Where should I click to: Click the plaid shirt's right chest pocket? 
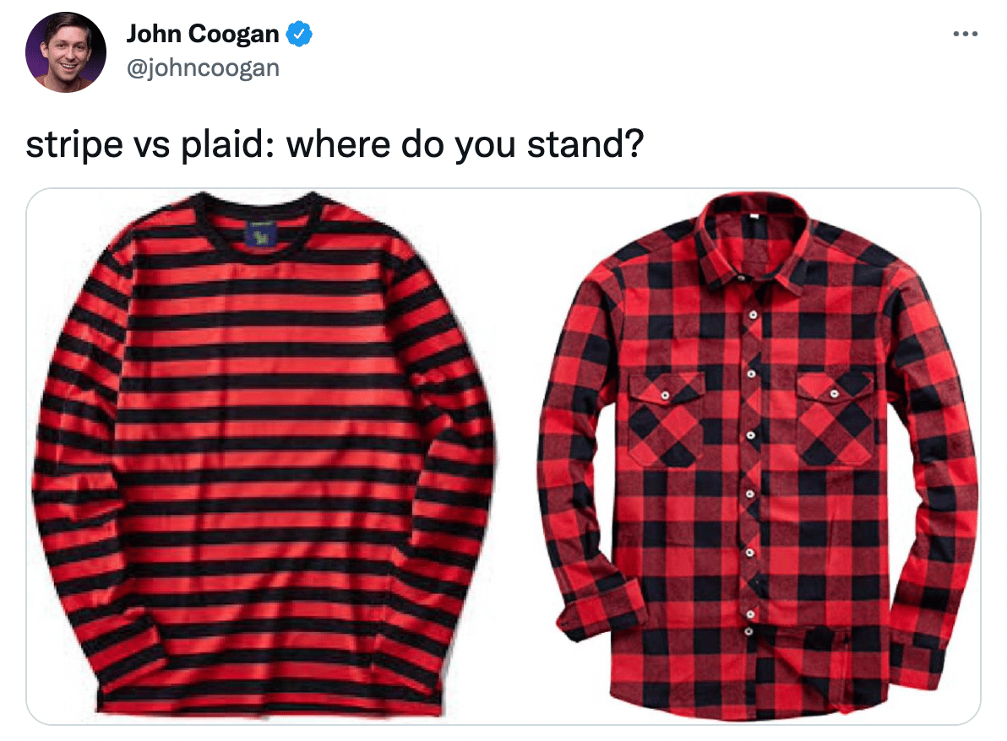836,419
